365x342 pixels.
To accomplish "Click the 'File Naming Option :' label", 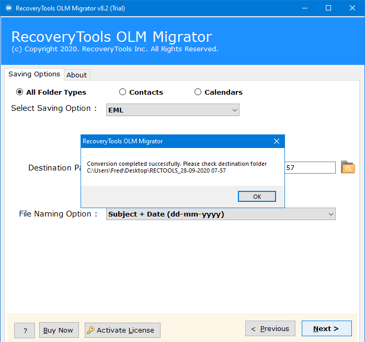I will pyautogui.click(x=58, y=214).
